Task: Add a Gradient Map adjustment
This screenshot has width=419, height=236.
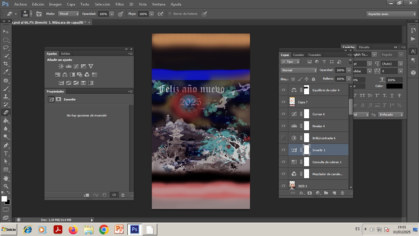Action: (x=91, y=83)
